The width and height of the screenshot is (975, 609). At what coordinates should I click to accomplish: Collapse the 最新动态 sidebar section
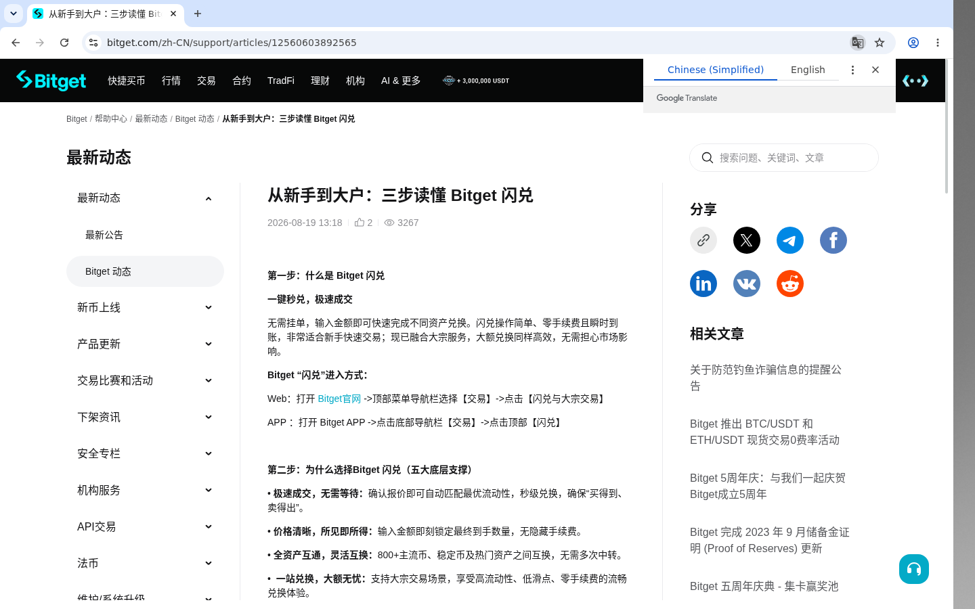pos(209,198)
